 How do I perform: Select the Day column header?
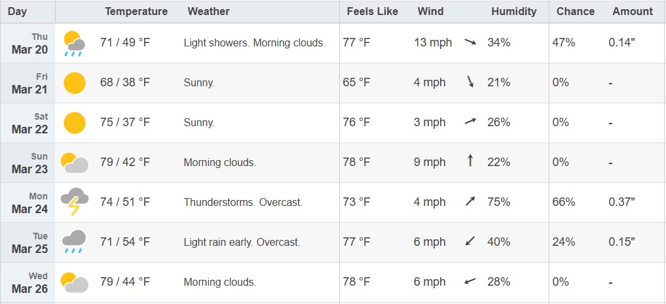(x=18, y=12)
